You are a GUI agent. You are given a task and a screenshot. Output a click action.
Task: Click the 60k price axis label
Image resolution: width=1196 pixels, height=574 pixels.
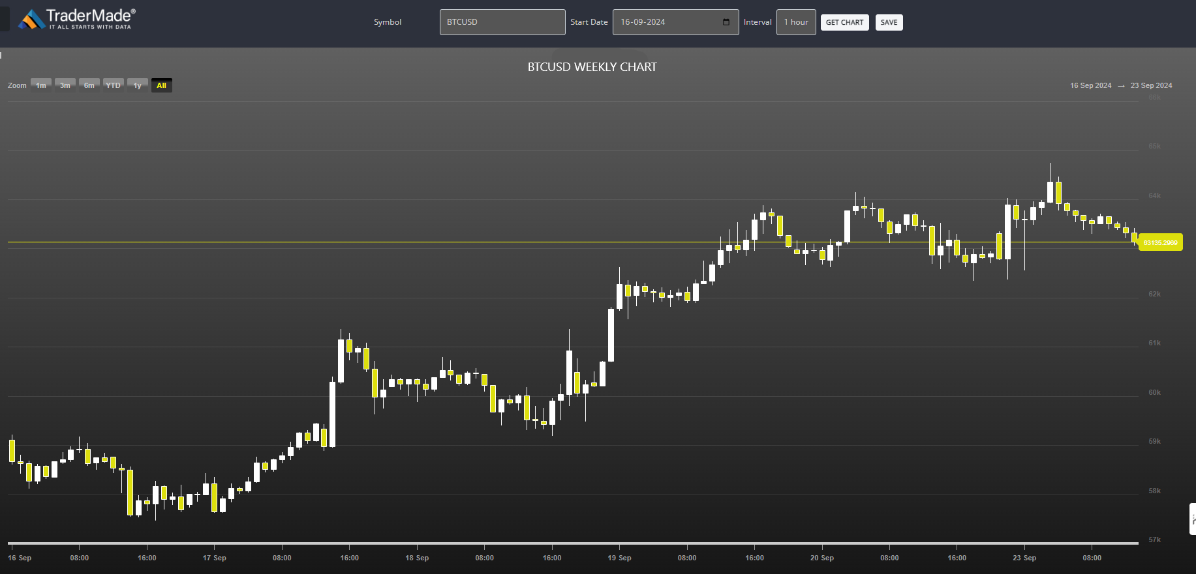click(x=1154, y=392)
